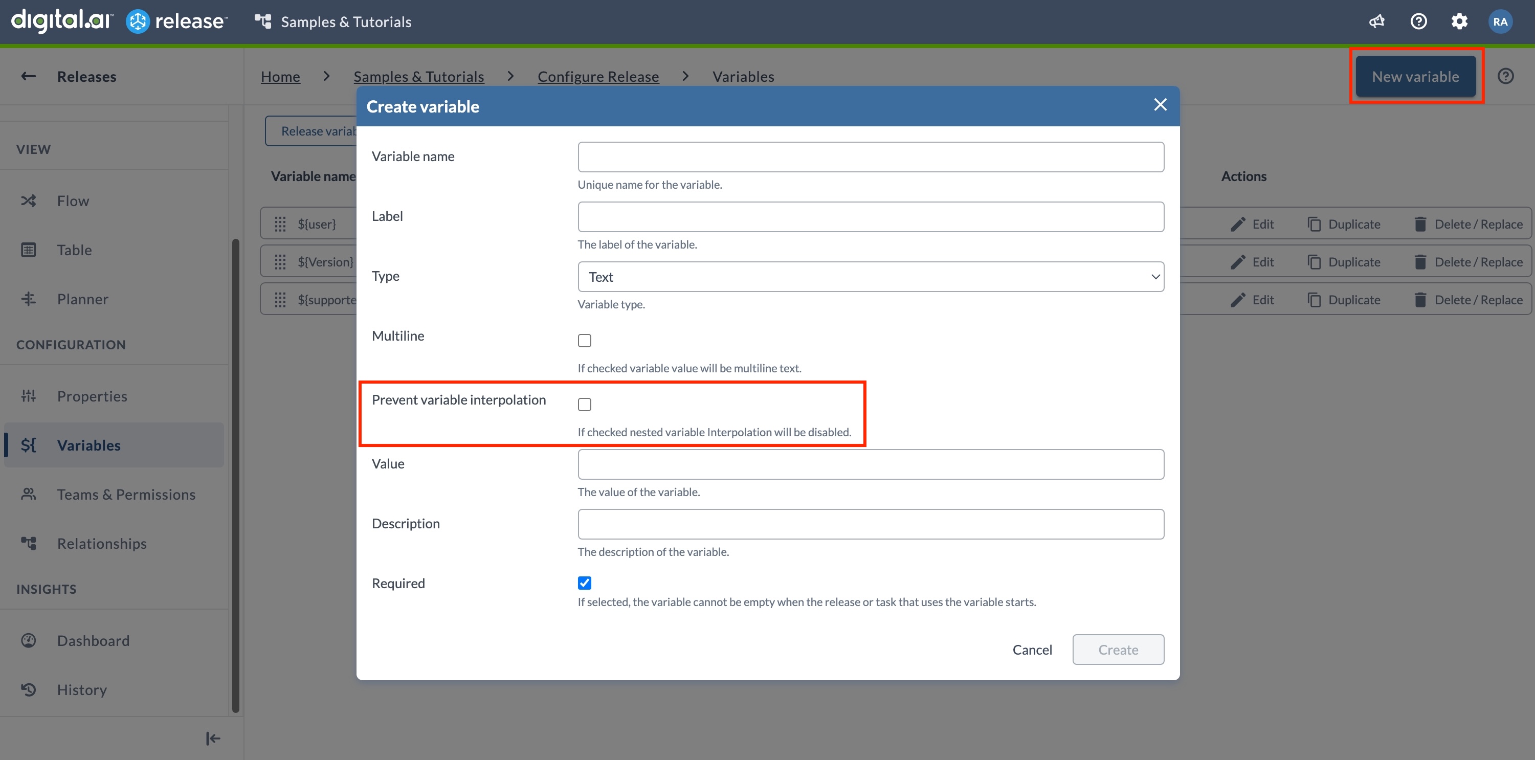Open the Table view
1535x760 pixels.
pyautogui.click(x=75, y=250)
